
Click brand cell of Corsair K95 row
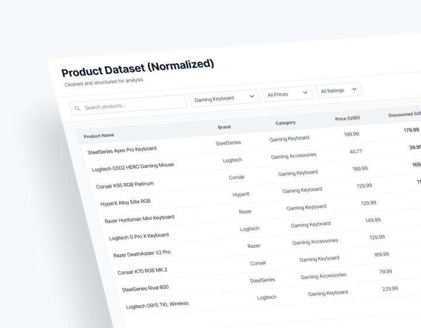tap(237, 177)
